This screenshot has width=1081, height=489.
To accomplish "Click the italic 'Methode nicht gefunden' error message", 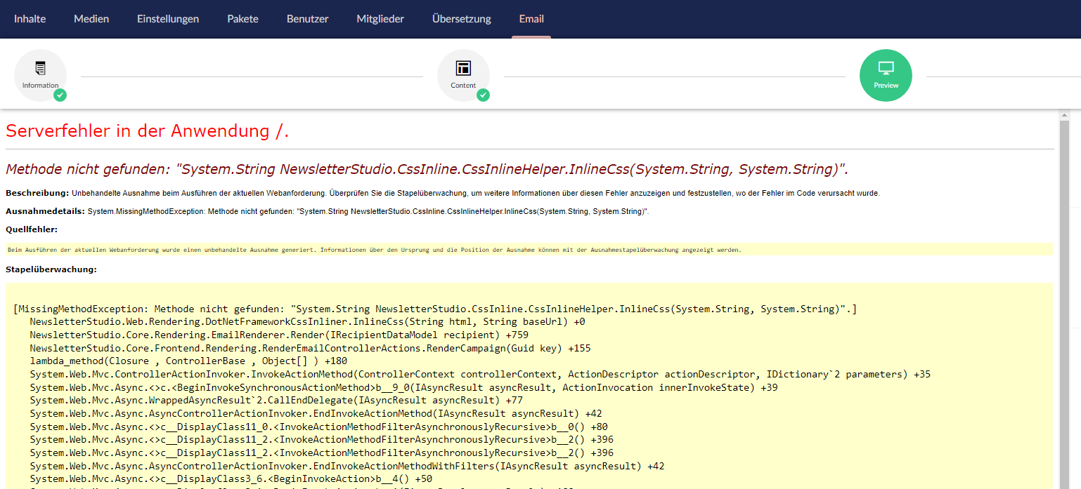I will coord(427,169).
